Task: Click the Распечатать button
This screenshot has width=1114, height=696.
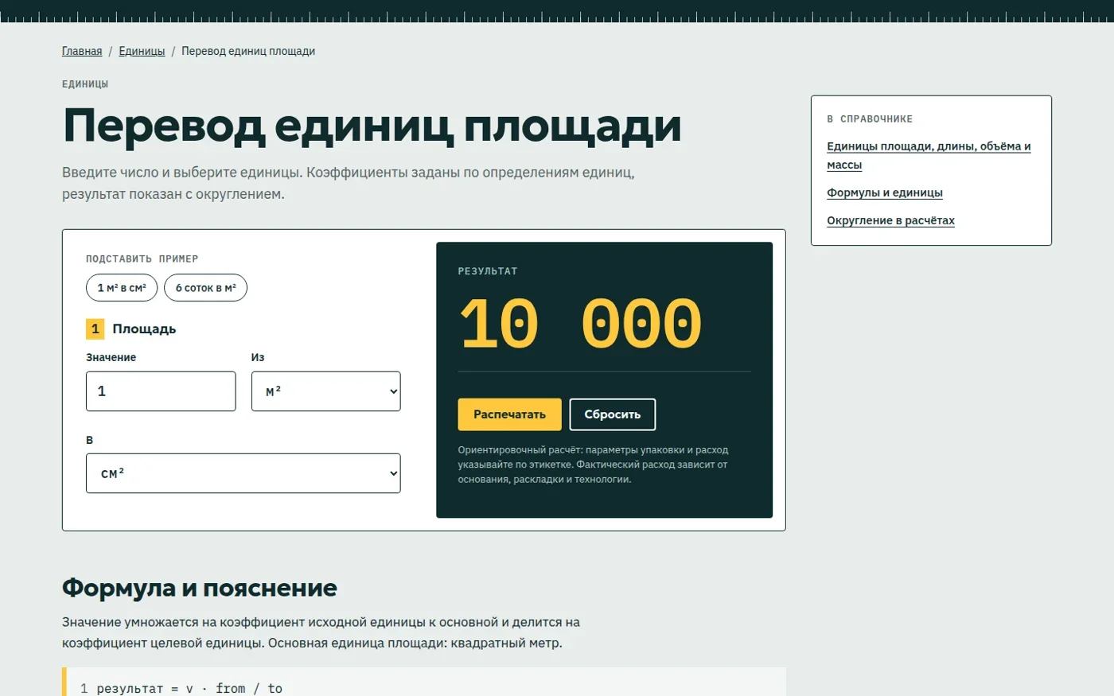Action: [509, 414]
